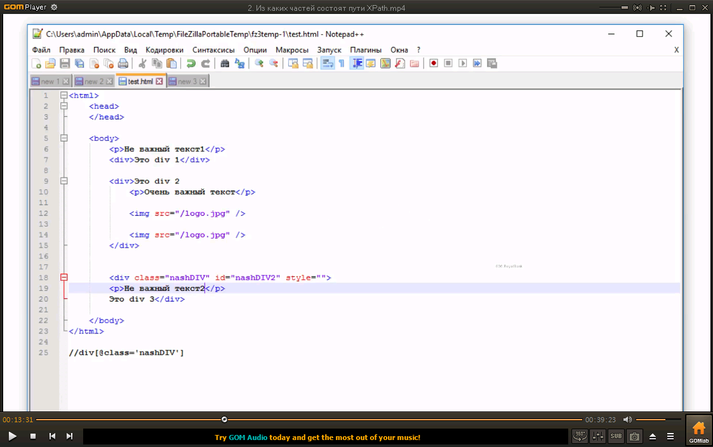Click the Save file icon in Notepad++ toolbar
Screen dimensions: 713x447
(x=65, y=63)
